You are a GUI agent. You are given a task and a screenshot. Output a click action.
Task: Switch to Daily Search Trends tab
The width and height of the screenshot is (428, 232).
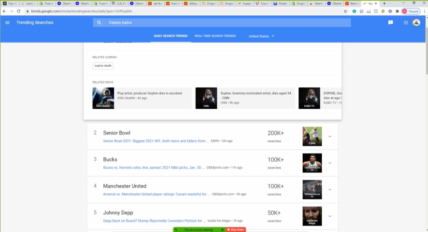pos(171,36)
